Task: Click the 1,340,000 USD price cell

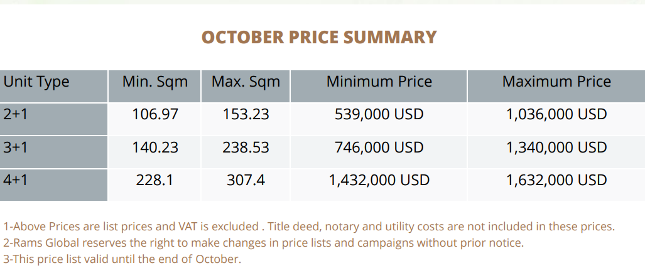Action: click(x=556, y=147)
